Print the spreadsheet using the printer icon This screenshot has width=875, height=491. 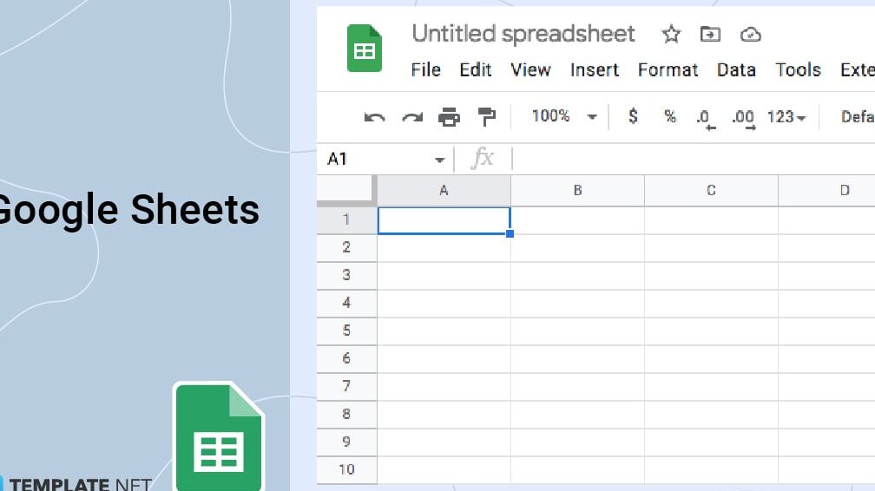click(x=449, y=117)
